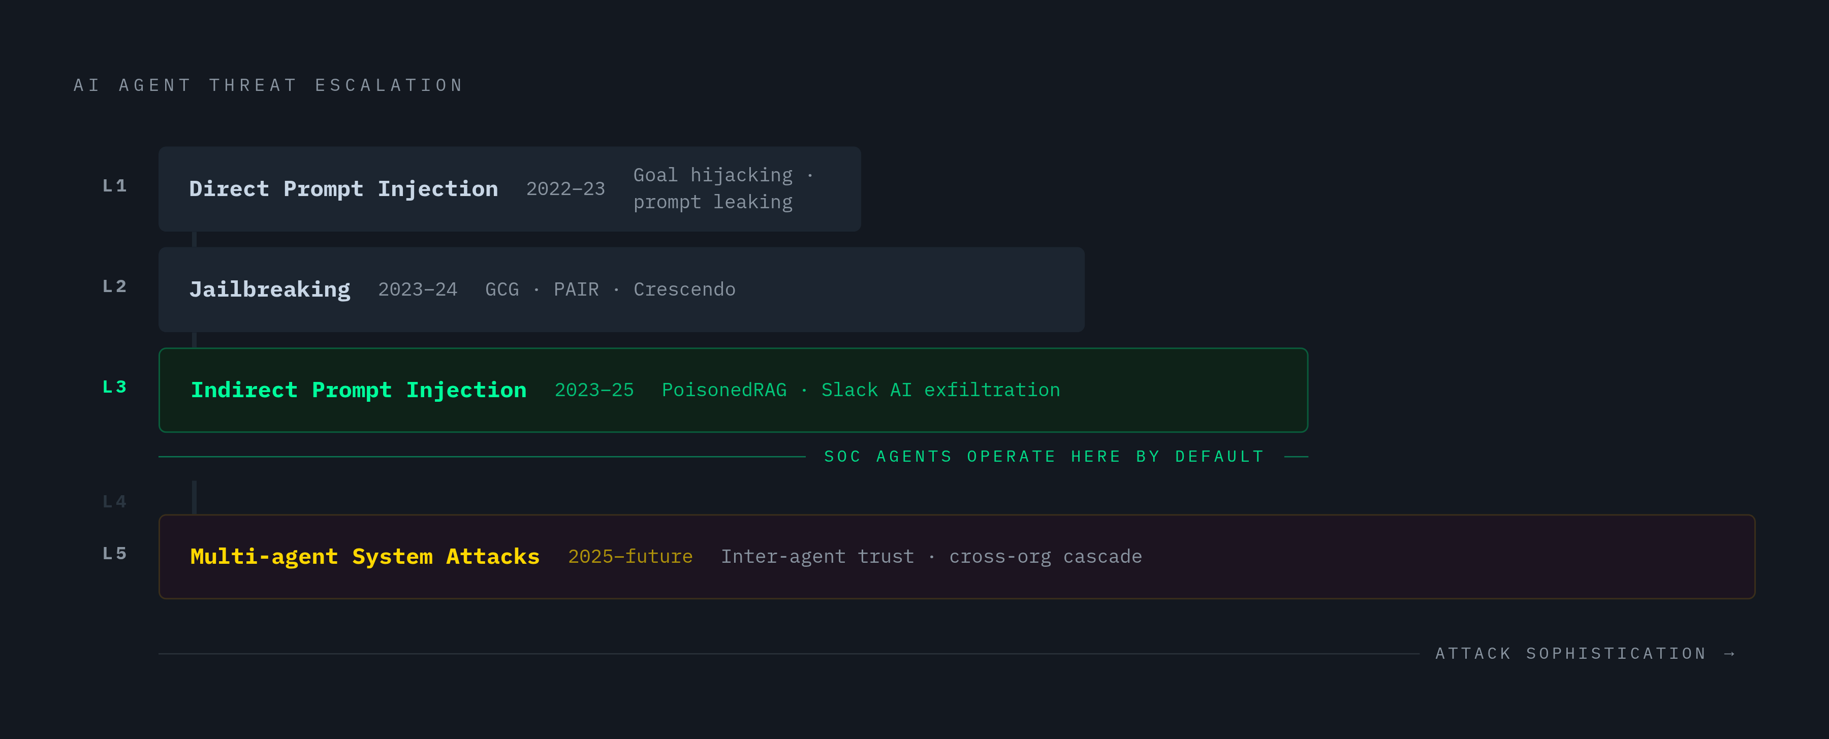1829x739 pixels.
Task: Open the Jailbreaking title
Action: [x=270, y=291]
